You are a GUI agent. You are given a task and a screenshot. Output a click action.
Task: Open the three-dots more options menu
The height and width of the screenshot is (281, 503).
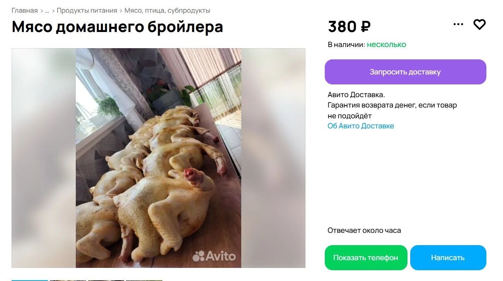[458, 24]
